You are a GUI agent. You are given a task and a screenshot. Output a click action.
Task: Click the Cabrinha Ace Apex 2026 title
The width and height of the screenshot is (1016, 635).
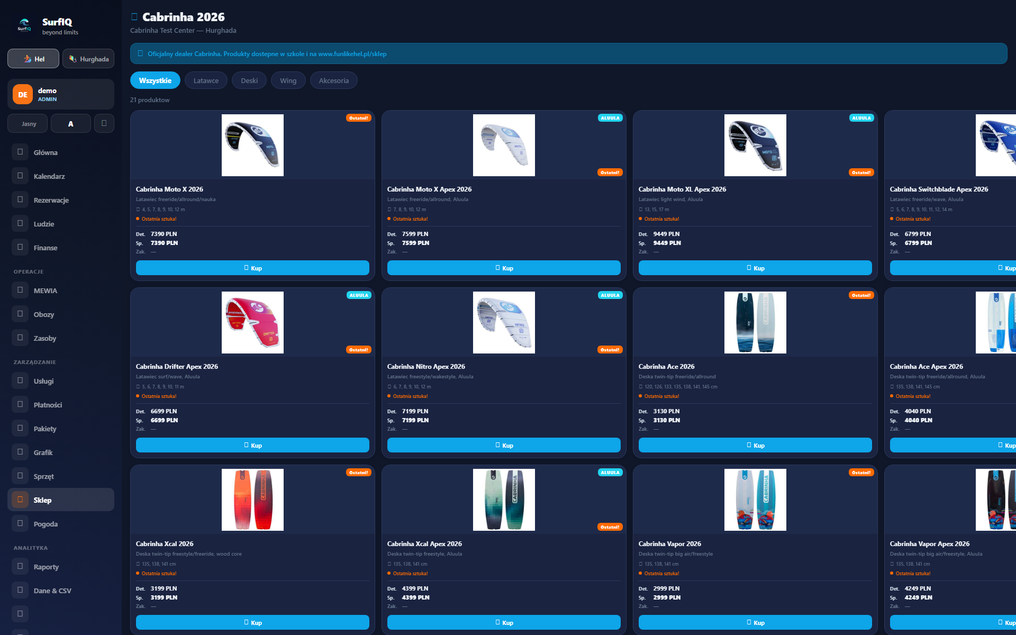(926, 366)
